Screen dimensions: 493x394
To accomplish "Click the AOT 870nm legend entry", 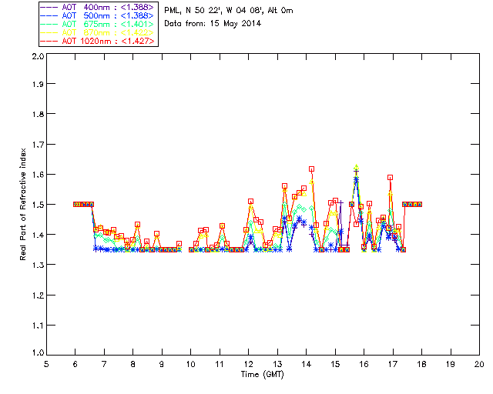I will 98,32.
